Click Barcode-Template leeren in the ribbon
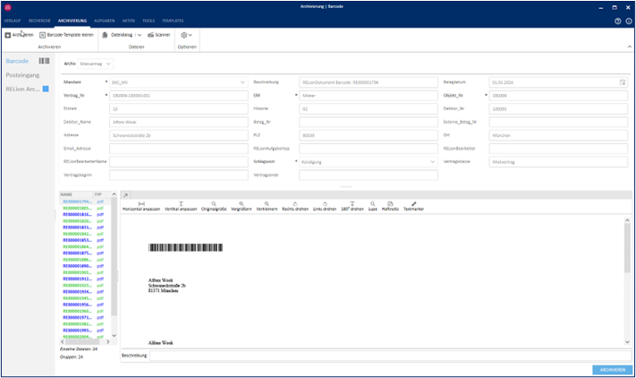Screen dimensions: 636x378 click(x=65, y=35)
